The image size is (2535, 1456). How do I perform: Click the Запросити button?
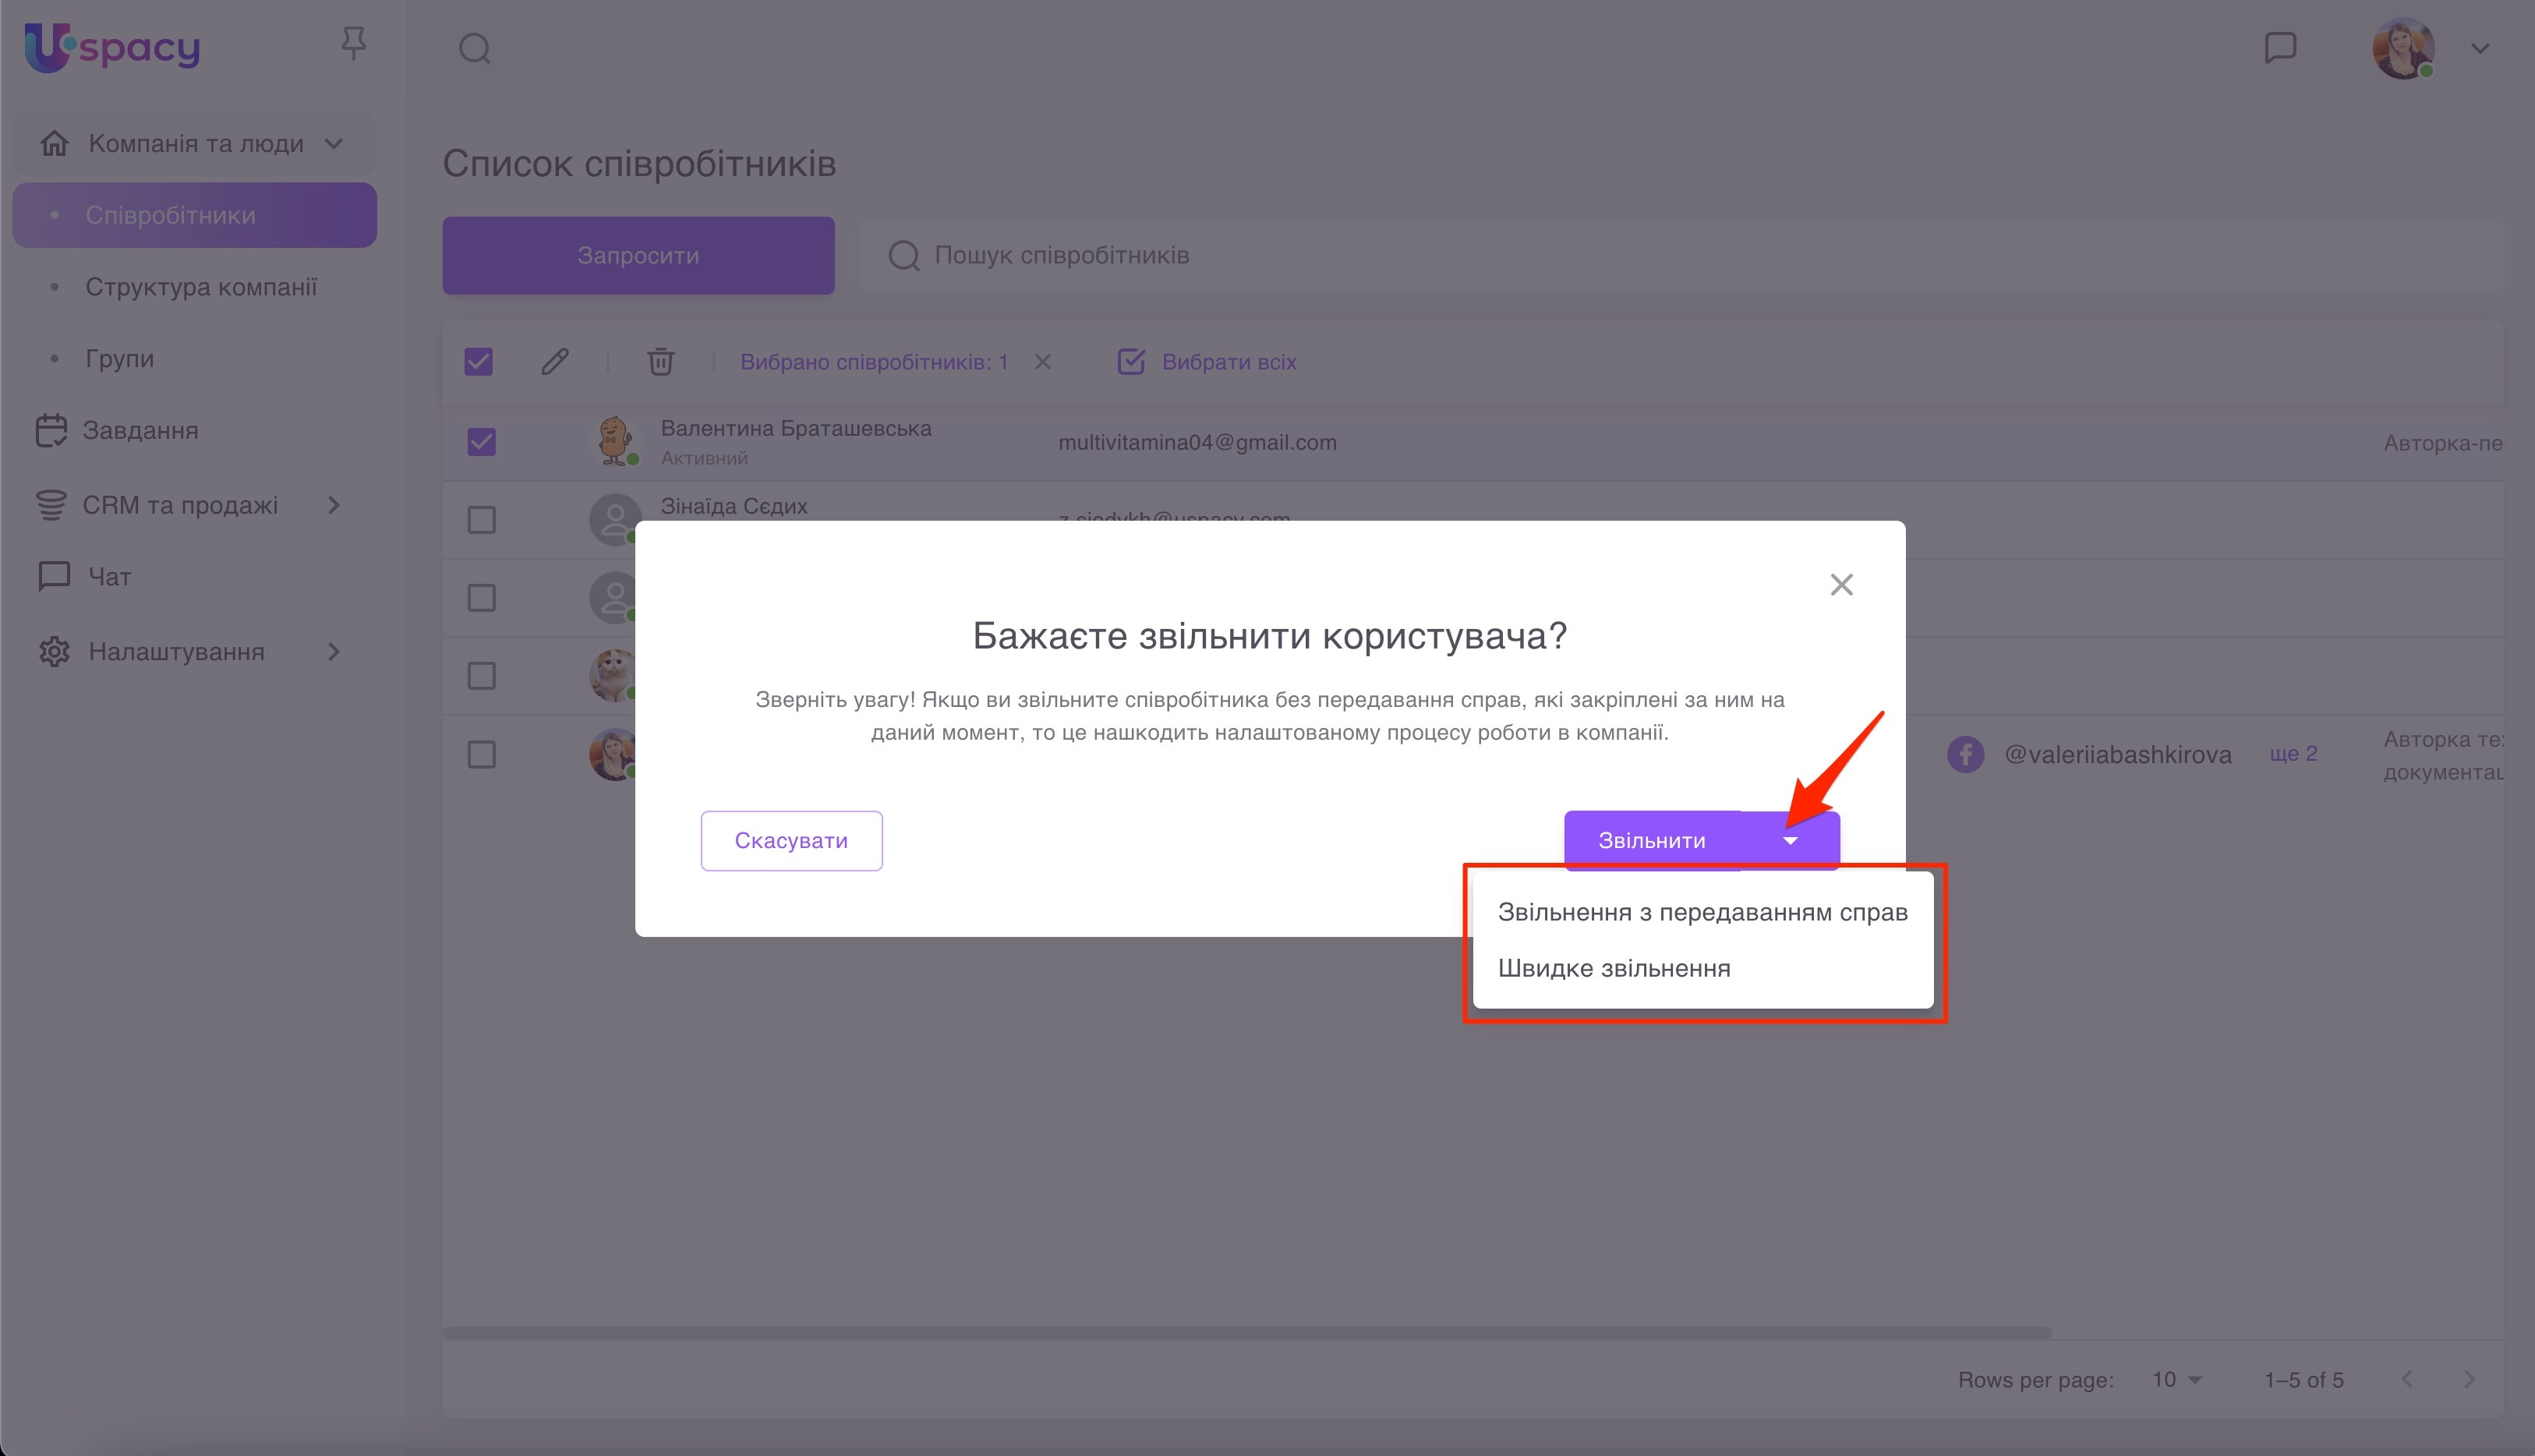click(638, 256)
